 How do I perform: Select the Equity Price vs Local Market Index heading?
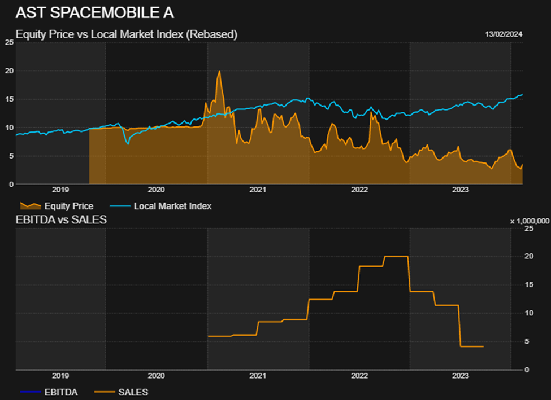127,34
